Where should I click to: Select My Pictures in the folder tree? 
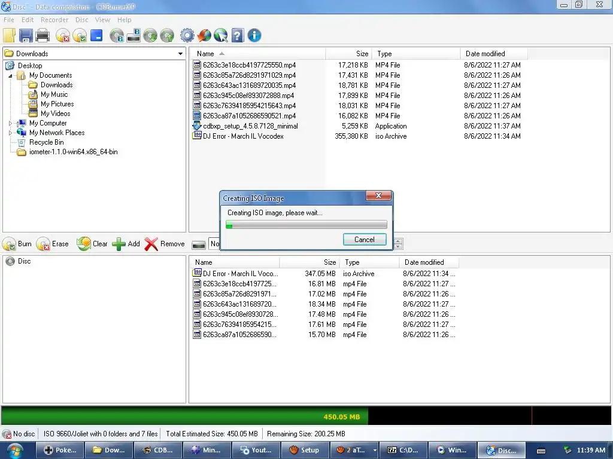(x=57, y=104)
